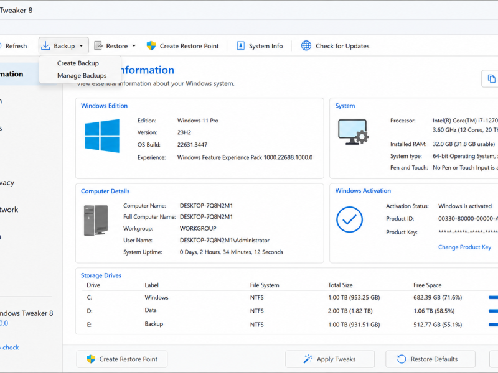Click the System Info toolbar icon

[241, 45]
